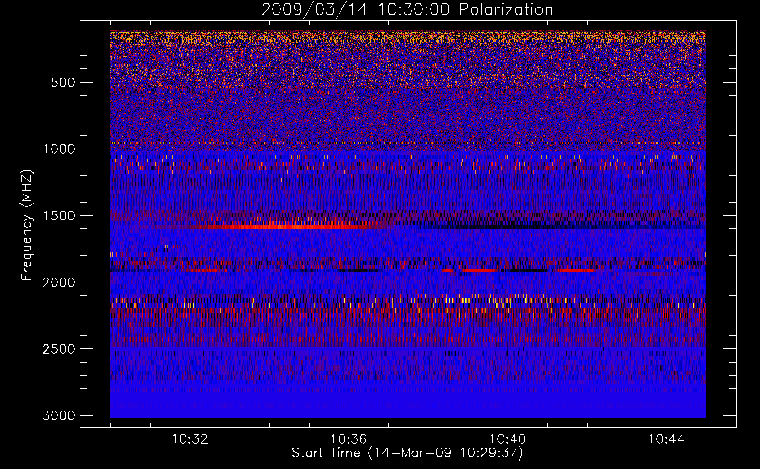Screen dimensions: 760x469
Task: Click the 10:40 time tick label
Action: point(507,439)
